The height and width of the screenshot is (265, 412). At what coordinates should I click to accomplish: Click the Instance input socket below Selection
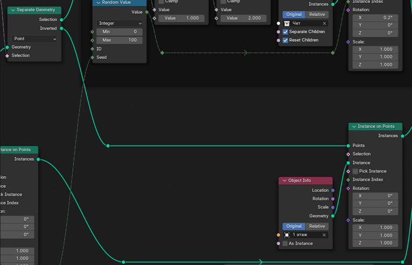pos(348,163)
